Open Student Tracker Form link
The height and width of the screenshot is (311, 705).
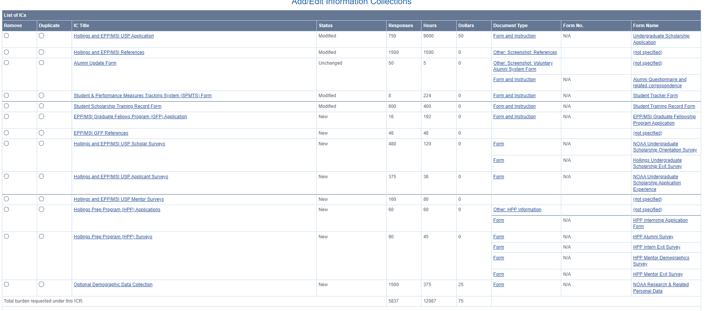click(655, 96)
